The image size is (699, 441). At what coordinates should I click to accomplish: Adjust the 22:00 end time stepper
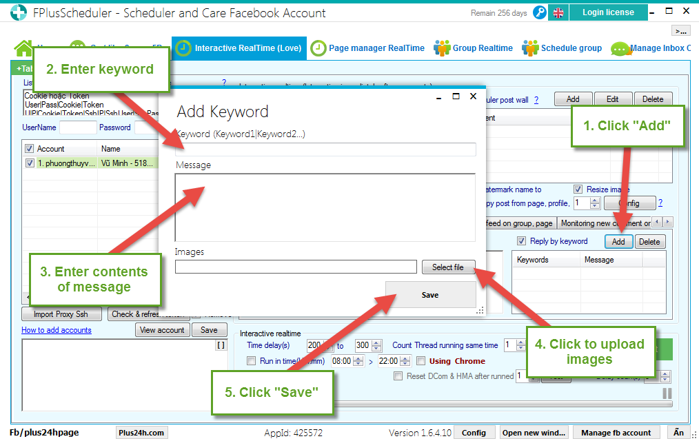coord(405,361)
